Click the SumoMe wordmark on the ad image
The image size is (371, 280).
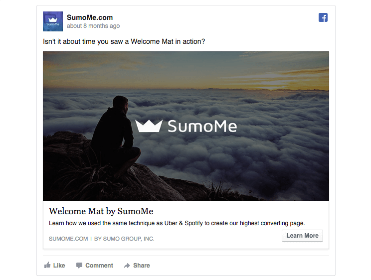(202, 126)
